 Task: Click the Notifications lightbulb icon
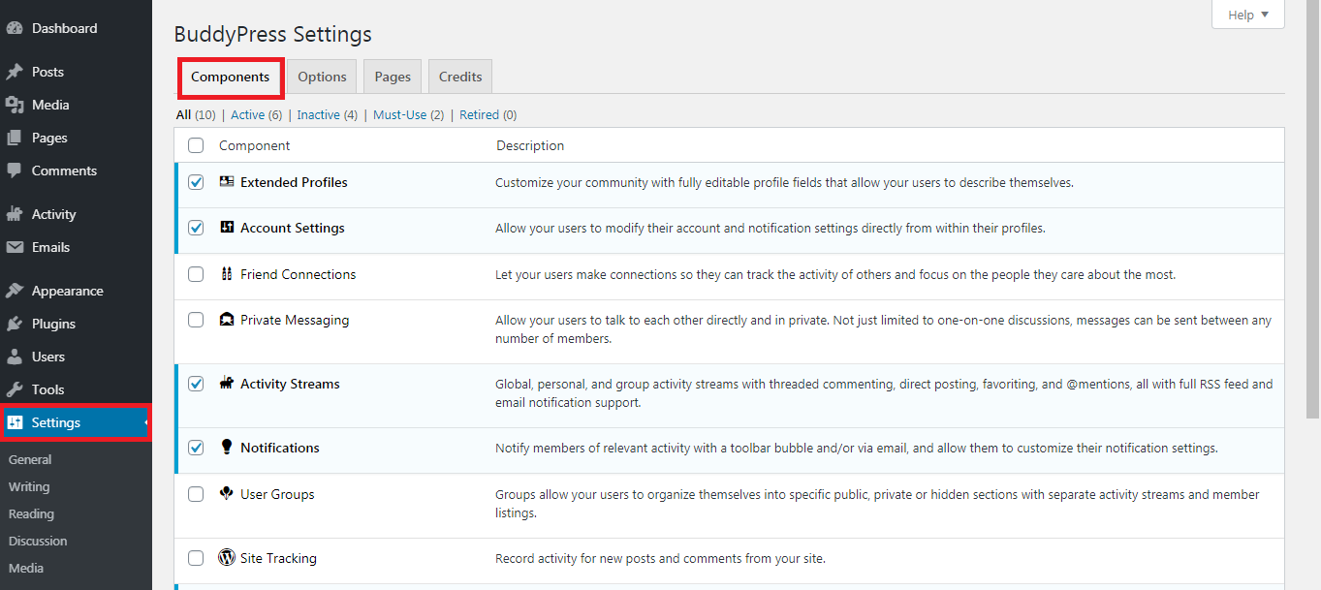(x=227, y=448)
